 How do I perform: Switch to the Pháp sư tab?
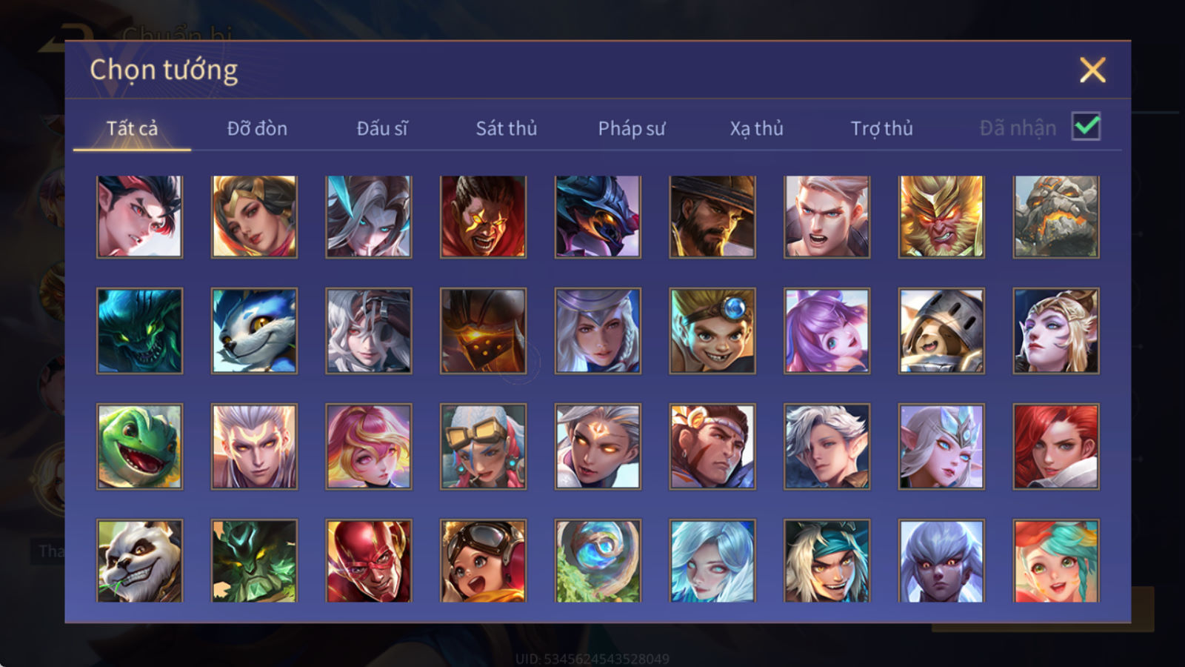(x=632, y=128)
